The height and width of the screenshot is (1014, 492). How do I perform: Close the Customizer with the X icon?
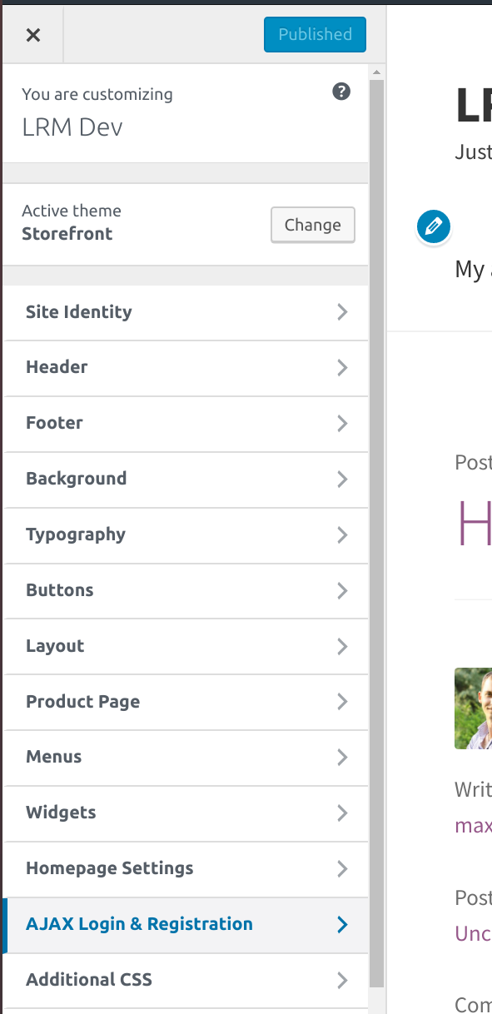[32, 34]
